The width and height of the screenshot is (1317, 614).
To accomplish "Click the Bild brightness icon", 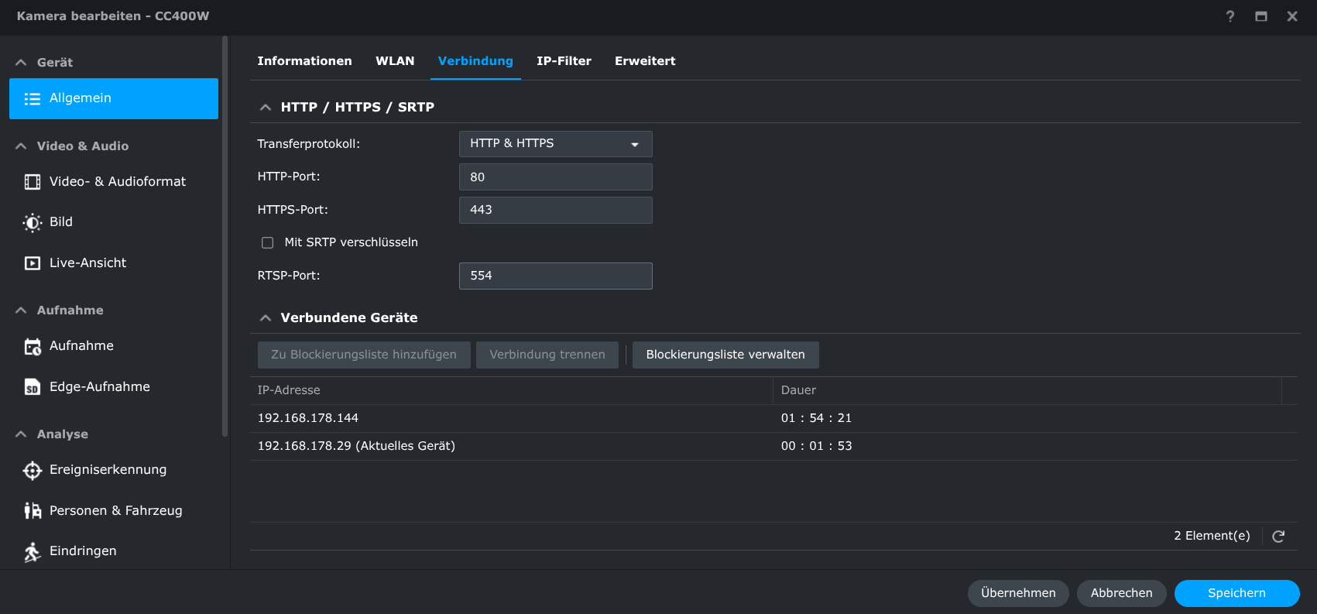I will pyautogui.click(x=33, y=223).
